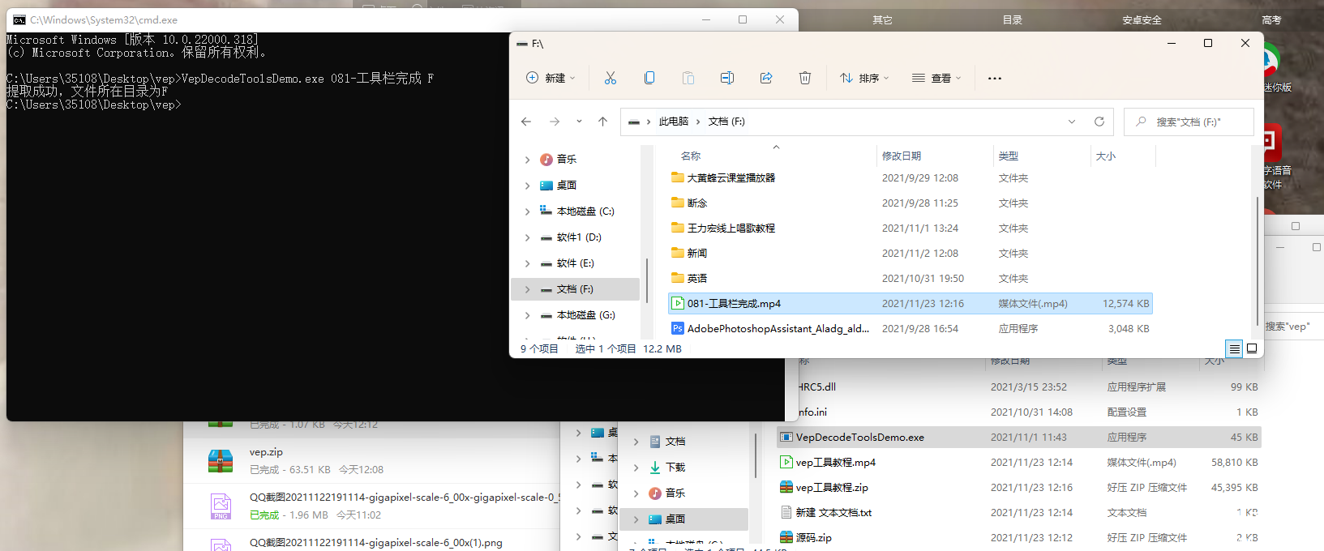Click the 断念 folder icon

(678, 203)
